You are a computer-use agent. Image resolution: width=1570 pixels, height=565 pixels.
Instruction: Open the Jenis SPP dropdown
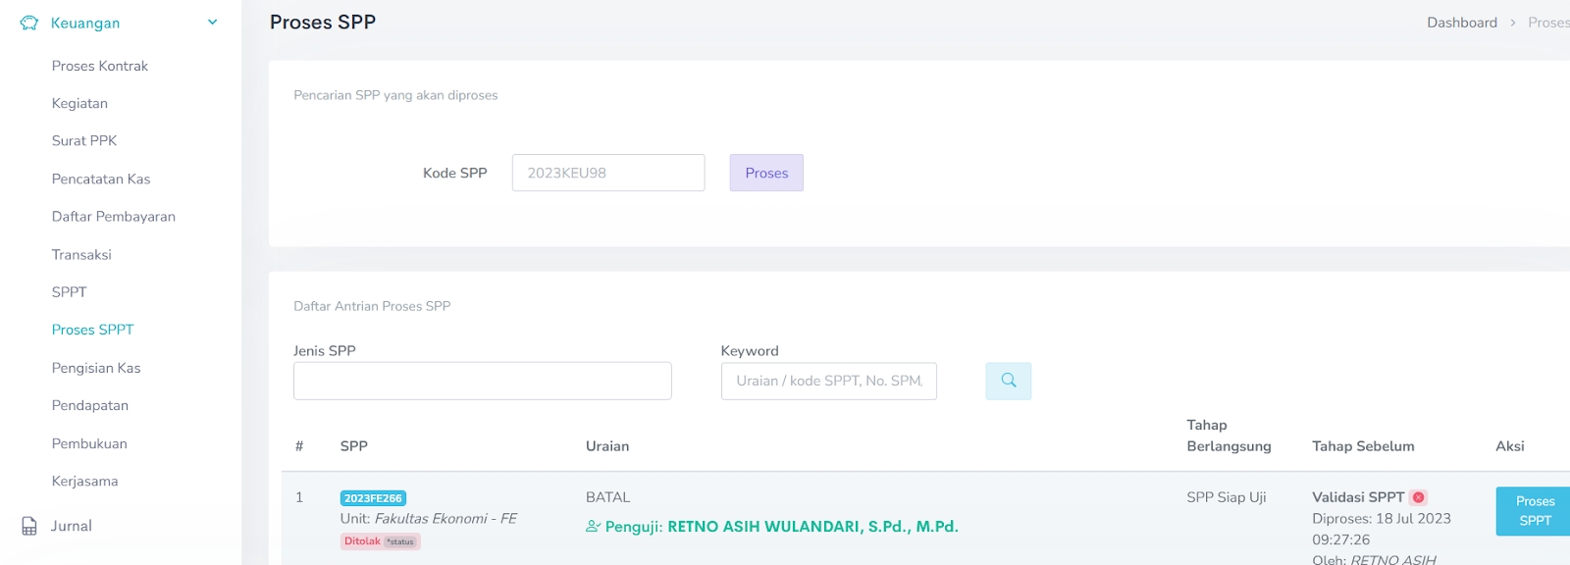(x=482, y=381)
